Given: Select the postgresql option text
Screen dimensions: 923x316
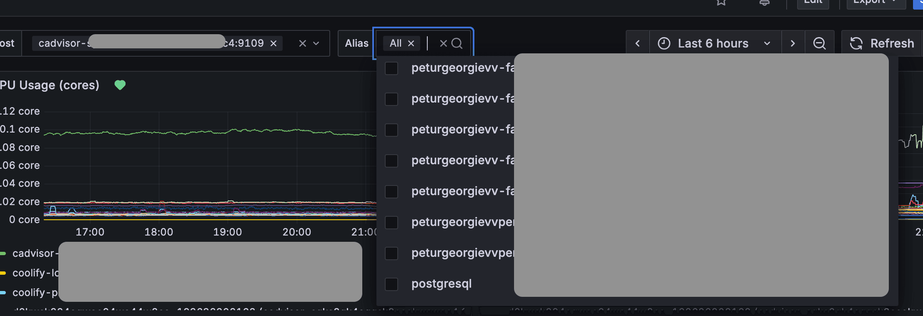Looking at the screenshot, I should pyautogui.click(x=441, y=284).
